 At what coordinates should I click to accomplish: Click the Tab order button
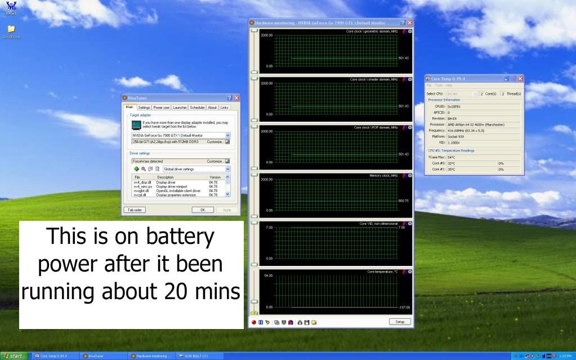pyautogui.click(x=135, y=210)
